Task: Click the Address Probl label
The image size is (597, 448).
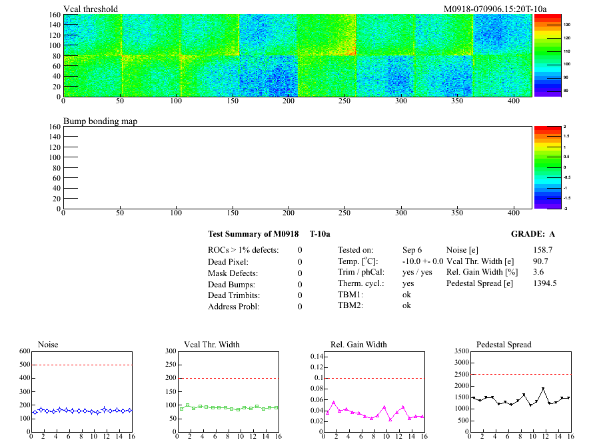Action: [234, 307]
